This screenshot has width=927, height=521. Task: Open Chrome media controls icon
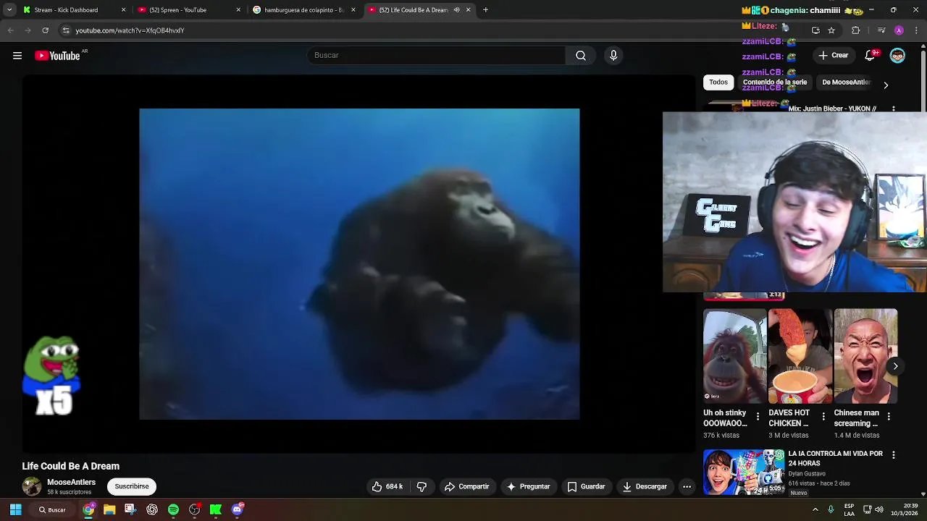881,30
